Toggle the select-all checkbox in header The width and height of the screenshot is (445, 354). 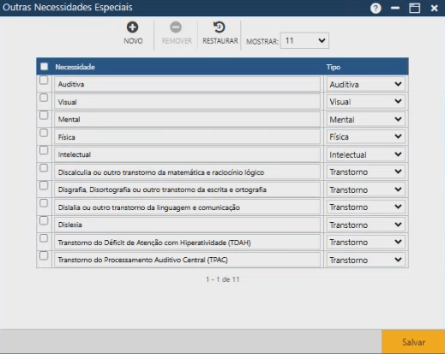click(x=45, y=67)
